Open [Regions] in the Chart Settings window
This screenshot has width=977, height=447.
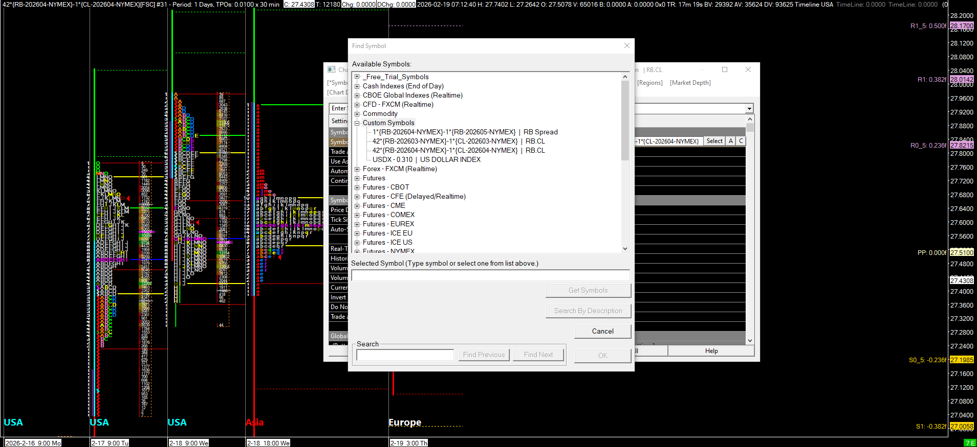click(x=650, y=83)
